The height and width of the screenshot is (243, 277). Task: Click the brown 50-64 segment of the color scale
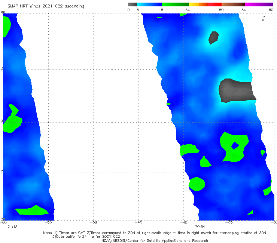tap(233, 4)
